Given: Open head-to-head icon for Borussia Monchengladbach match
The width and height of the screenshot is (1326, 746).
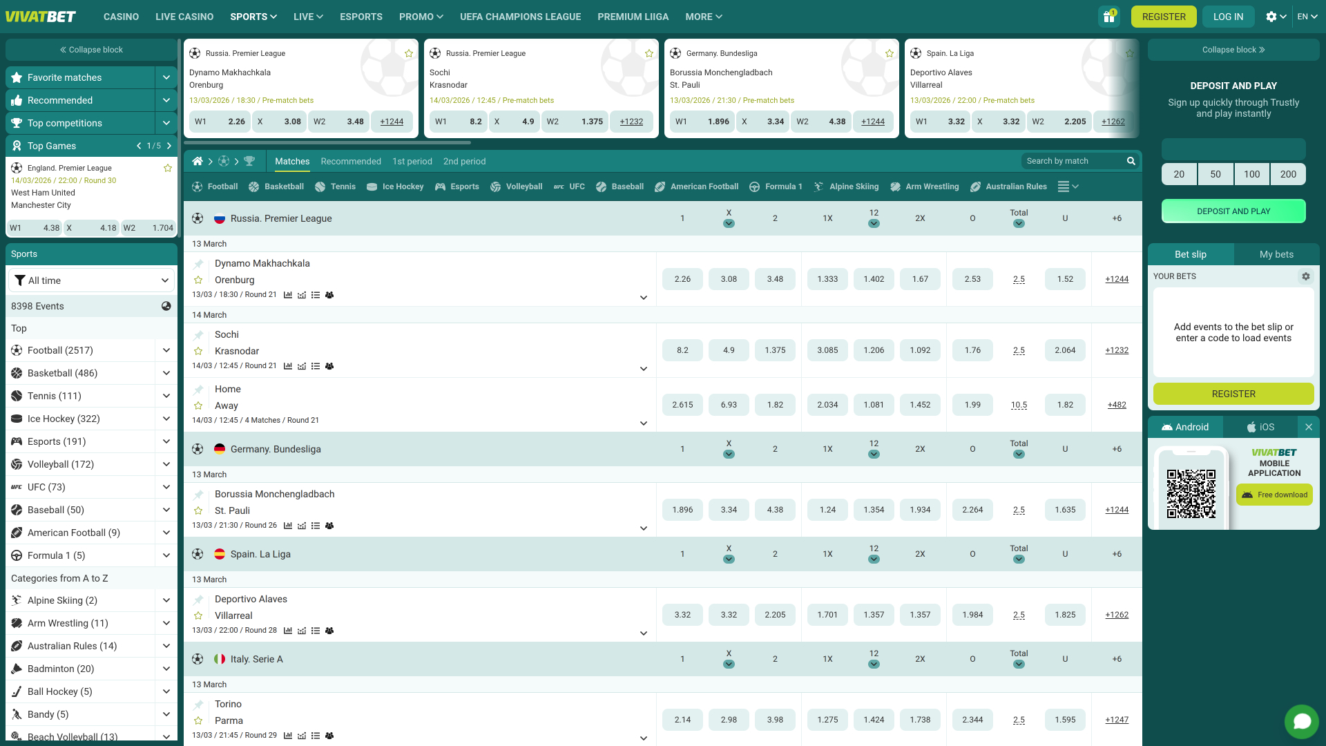Looking at the screenshot, I should tap(329, 526).
